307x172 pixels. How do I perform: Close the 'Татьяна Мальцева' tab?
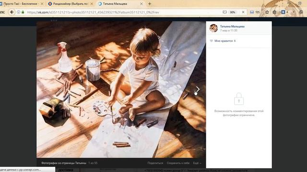(x=141, y=4)
